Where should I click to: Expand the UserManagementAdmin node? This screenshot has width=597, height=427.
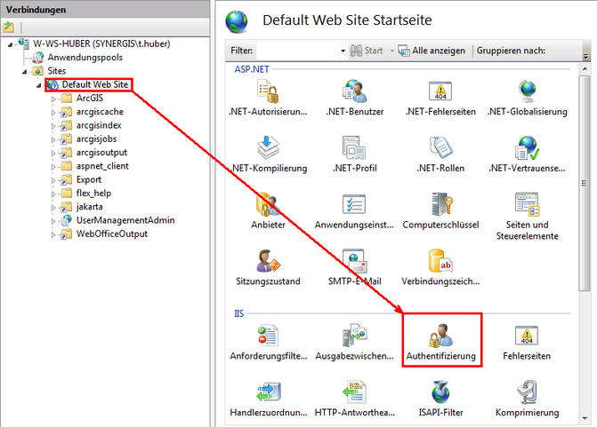53,221
